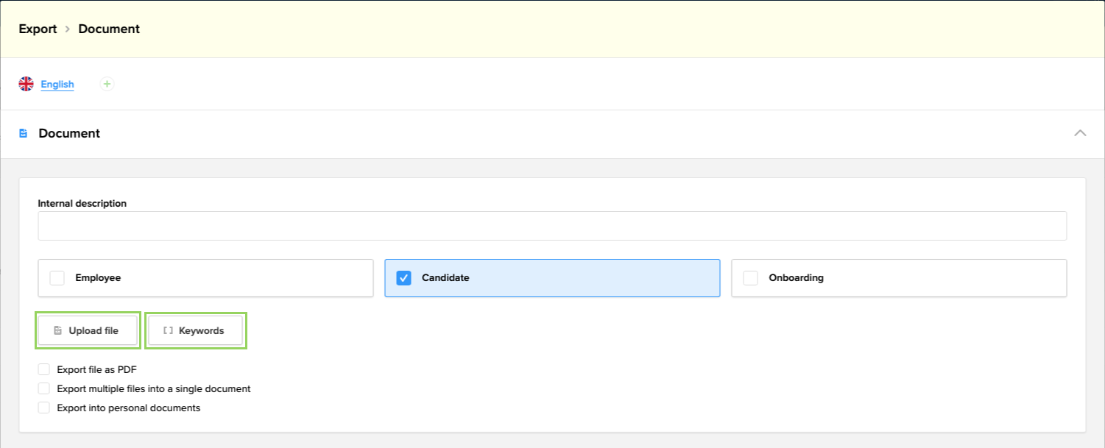
Task: Click Document in the breadcrumb trail
Action: click(x=108, y=29)
